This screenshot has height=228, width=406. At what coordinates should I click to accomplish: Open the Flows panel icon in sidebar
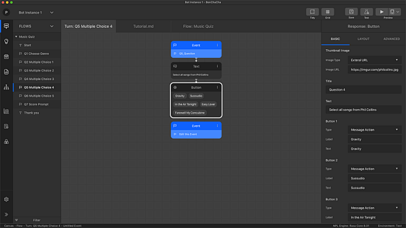pos(6,26)
